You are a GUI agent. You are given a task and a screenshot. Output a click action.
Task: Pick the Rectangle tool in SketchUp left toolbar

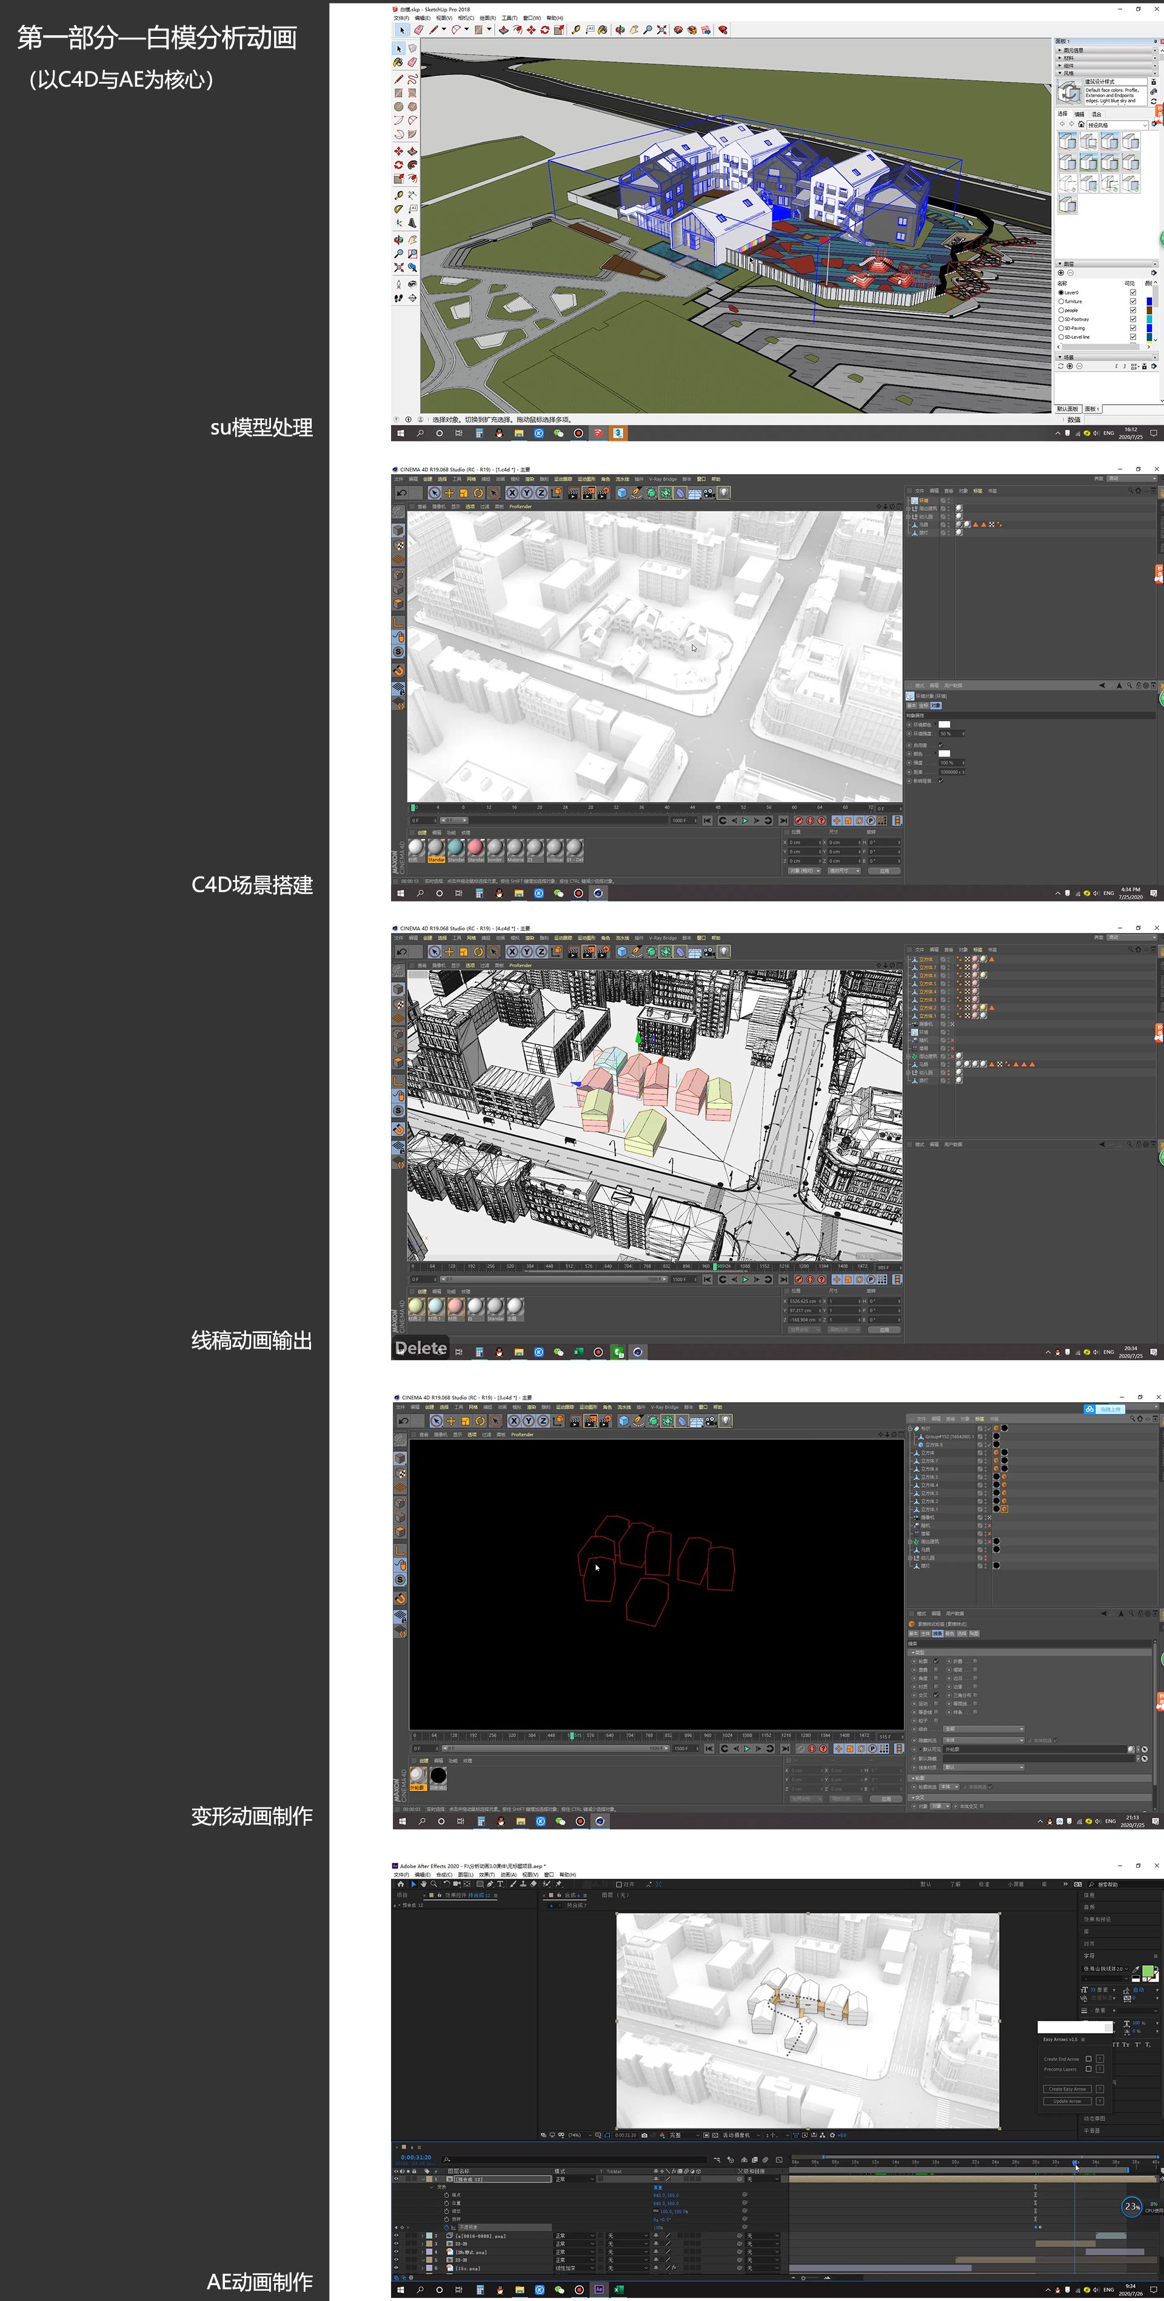(x=398, y=92)
